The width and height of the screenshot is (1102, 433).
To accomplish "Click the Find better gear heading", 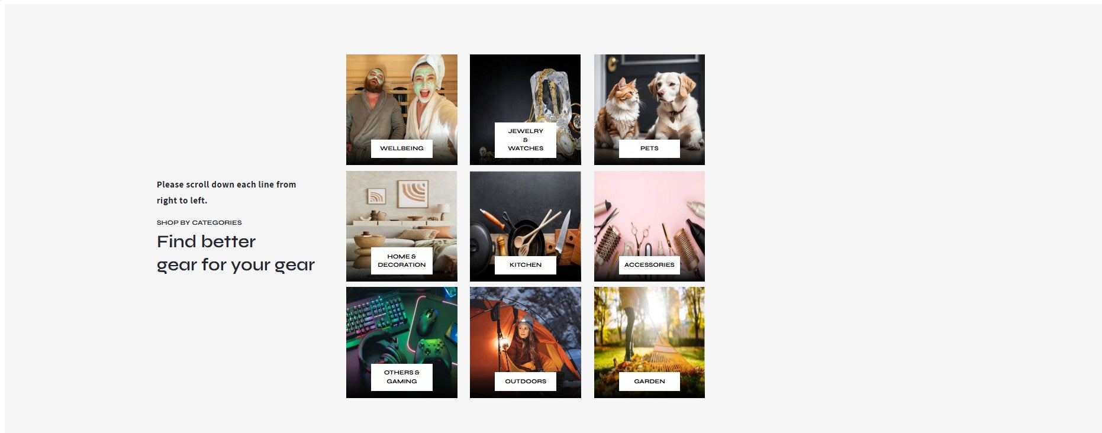I will tap(236, 253).
